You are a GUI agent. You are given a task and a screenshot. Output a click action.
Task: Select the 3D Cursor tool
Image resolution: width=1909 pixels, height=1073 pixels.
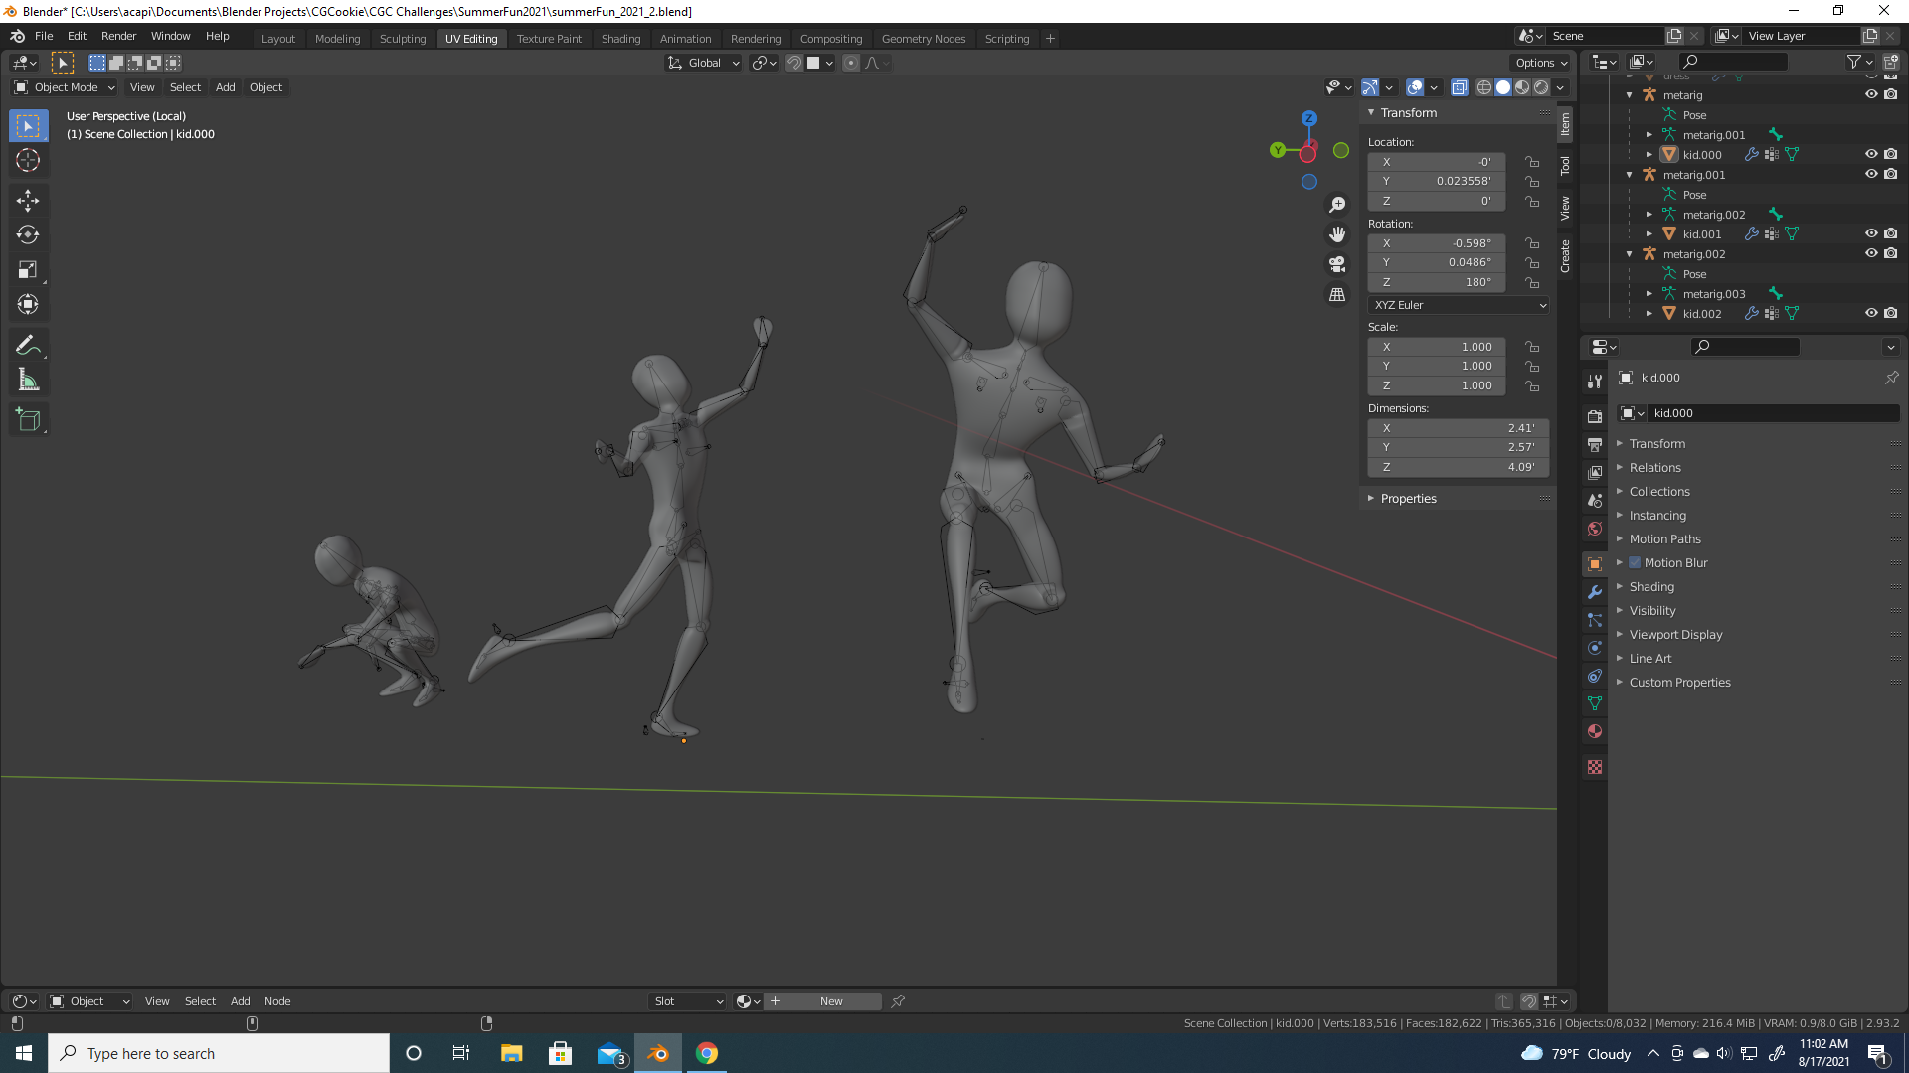pyautogui.click(x=28, y=160)
